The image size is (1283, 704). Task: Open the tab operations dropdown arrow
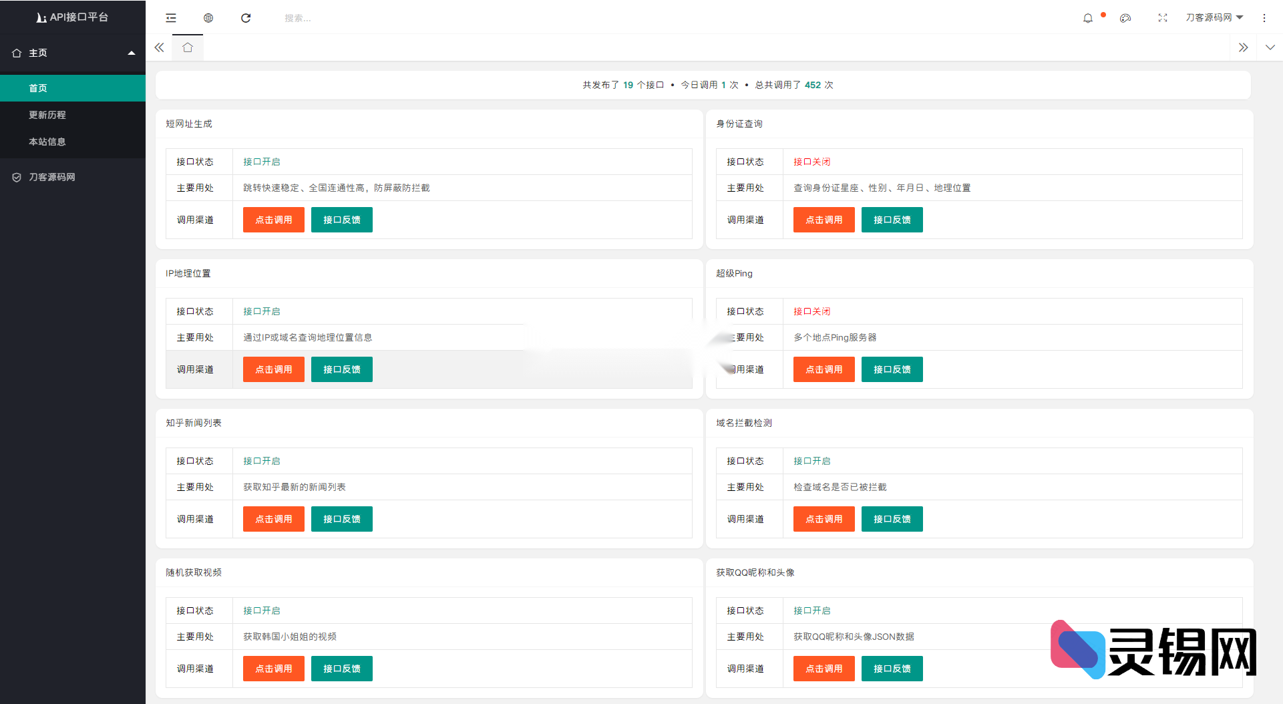[1270, 47]
